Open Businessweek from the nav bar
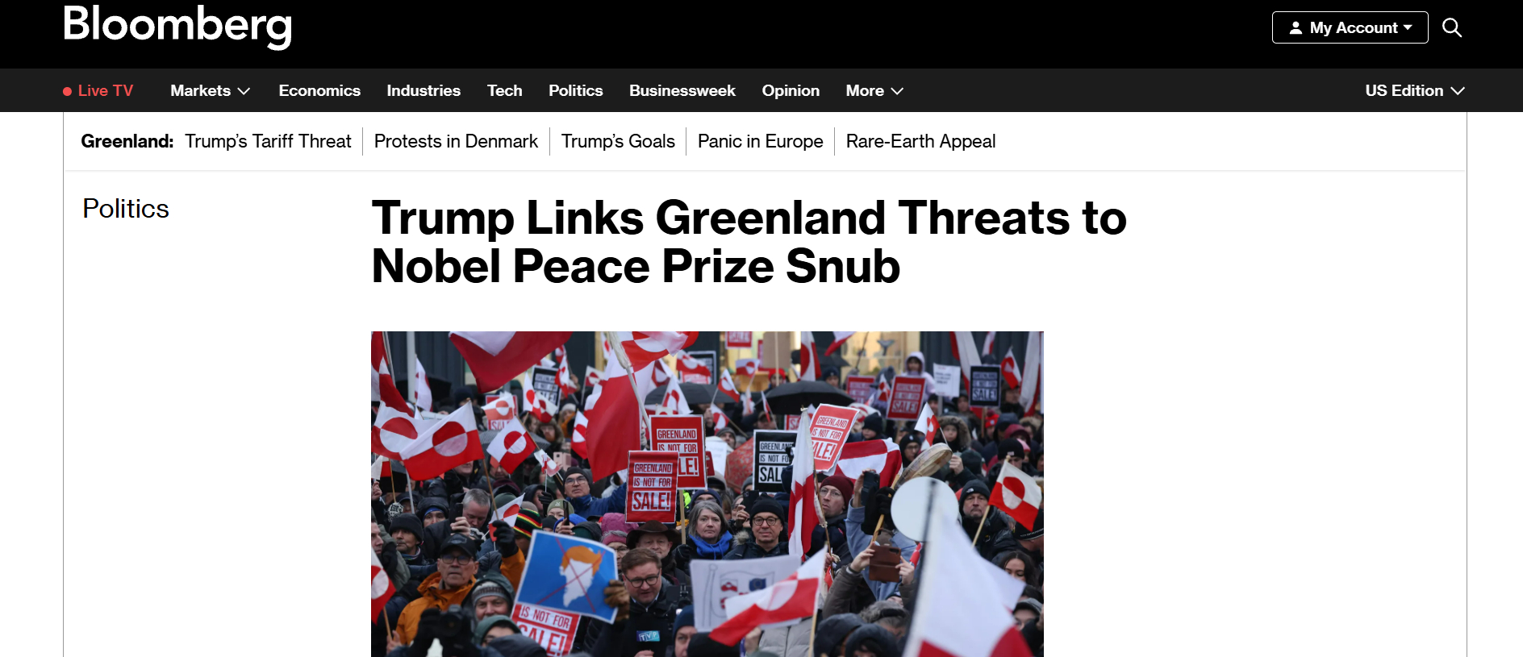 (682, 90)
